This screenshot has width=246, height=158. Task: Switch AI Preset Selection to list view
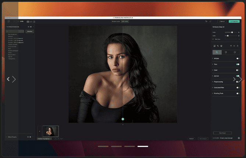point(31,27)
